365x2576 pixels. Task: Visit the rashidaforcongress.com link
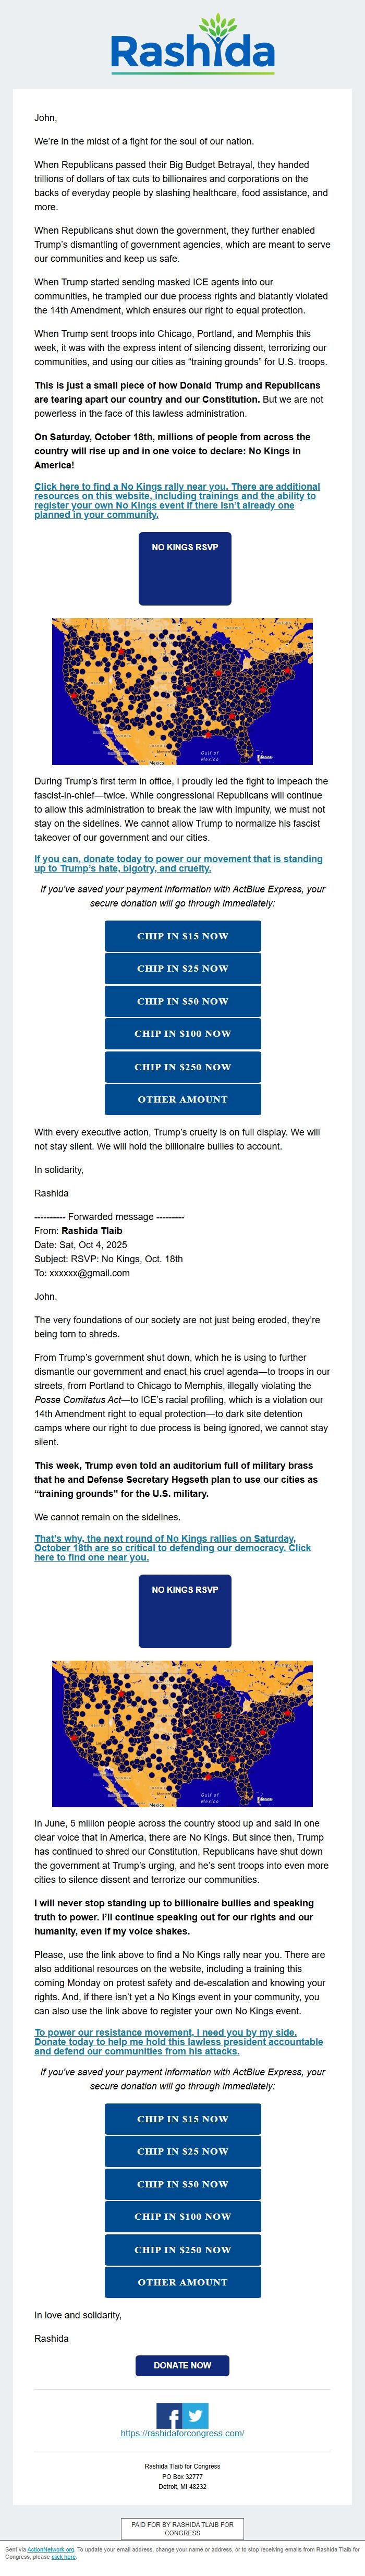click(x=182, y=2432)
